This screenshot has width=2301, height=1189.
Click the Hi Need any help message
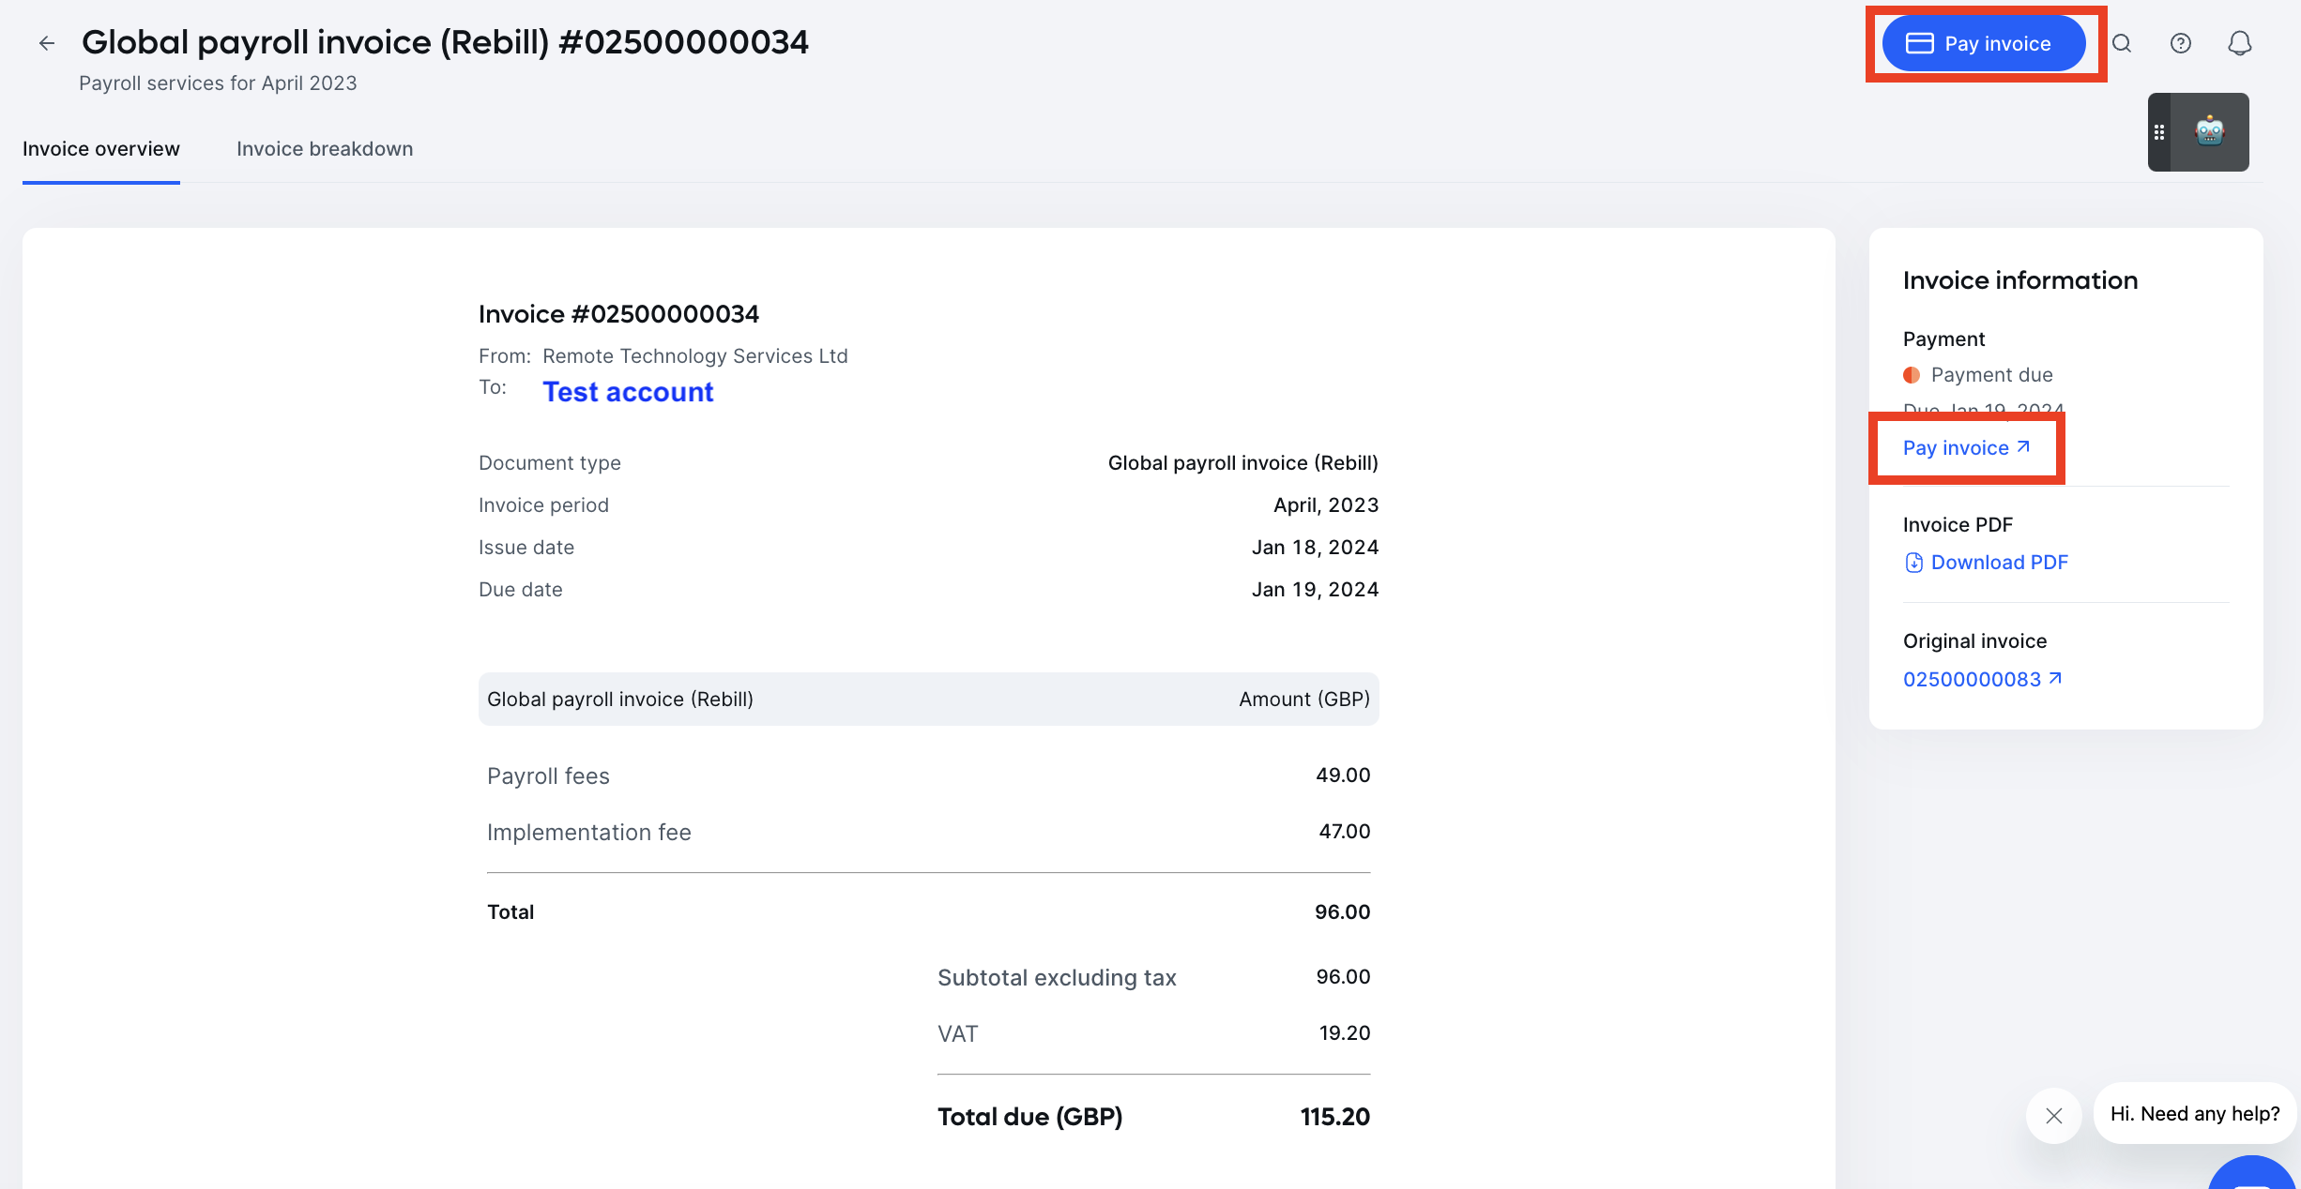(2193, 1114)
